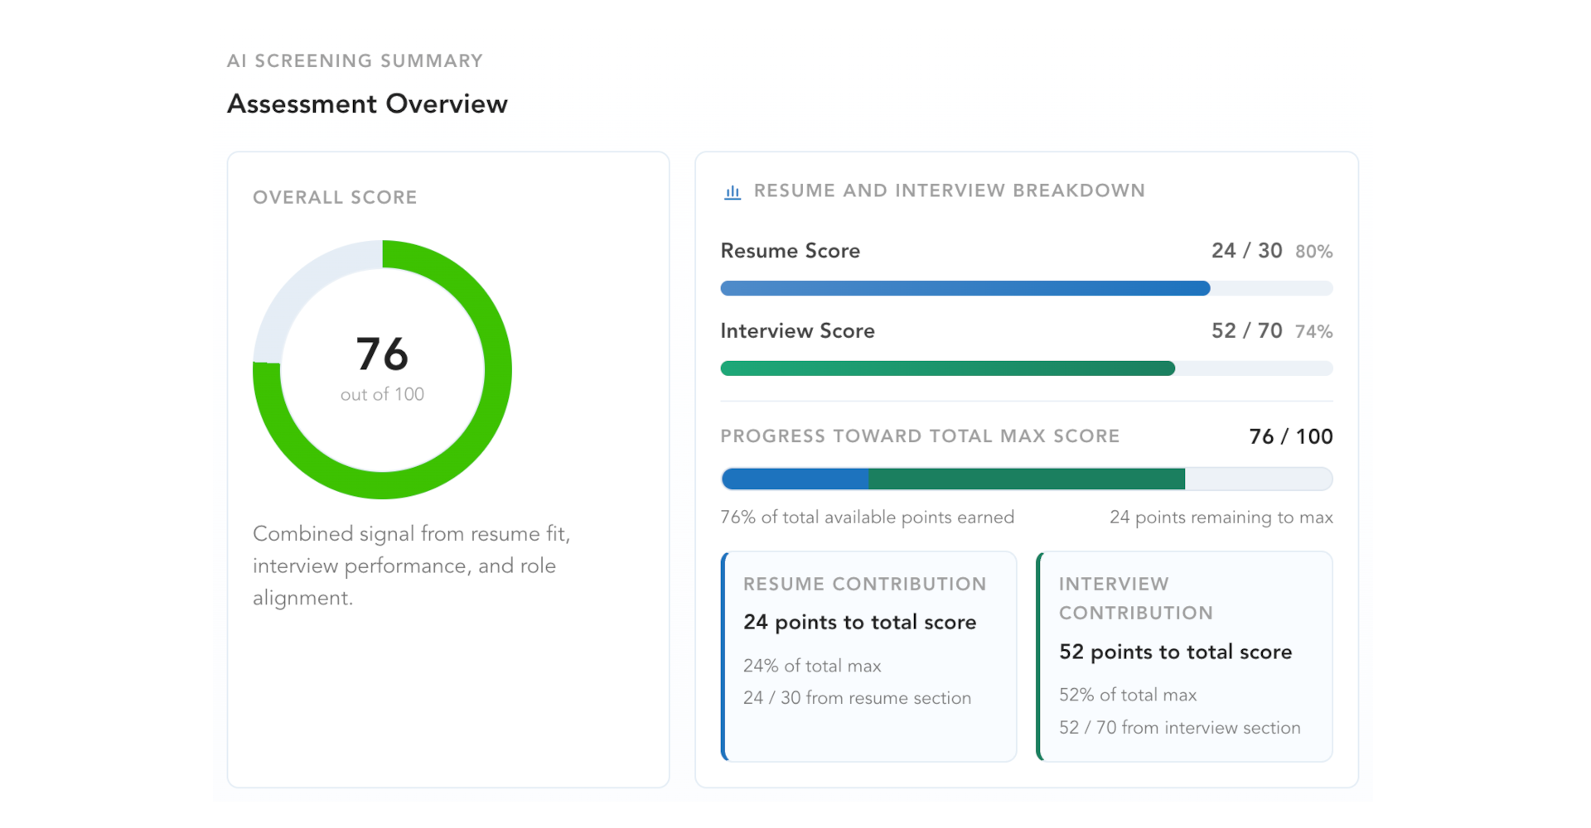The image size is (1591, 828).
Task: Click the 'AI SCREENING SUMMARY' label
Action: click(355, 61)
